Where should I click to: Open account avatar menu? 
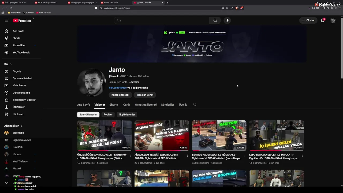(x=333, y=20)
